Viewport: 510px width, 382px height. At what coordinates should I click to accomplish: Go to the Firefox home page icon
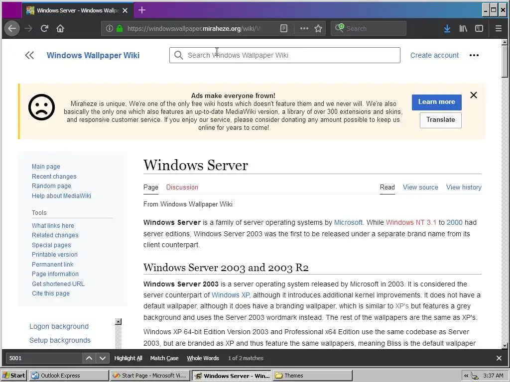60,28
